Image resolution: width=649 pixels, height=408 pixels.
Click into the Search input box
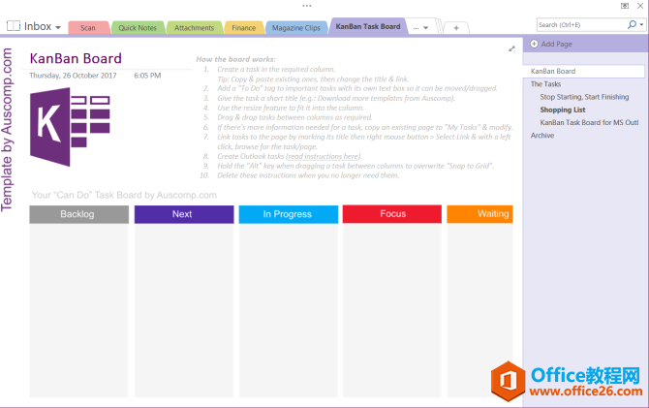point(576,24)
